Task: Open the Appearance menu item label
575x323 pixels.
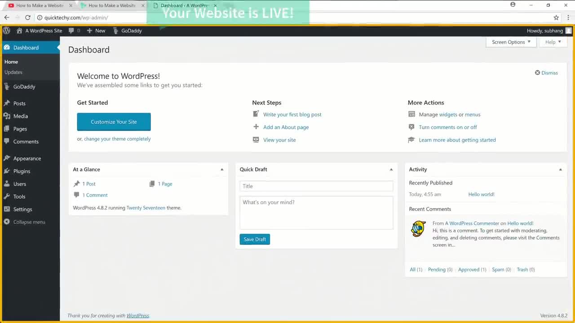Action: 27,158
